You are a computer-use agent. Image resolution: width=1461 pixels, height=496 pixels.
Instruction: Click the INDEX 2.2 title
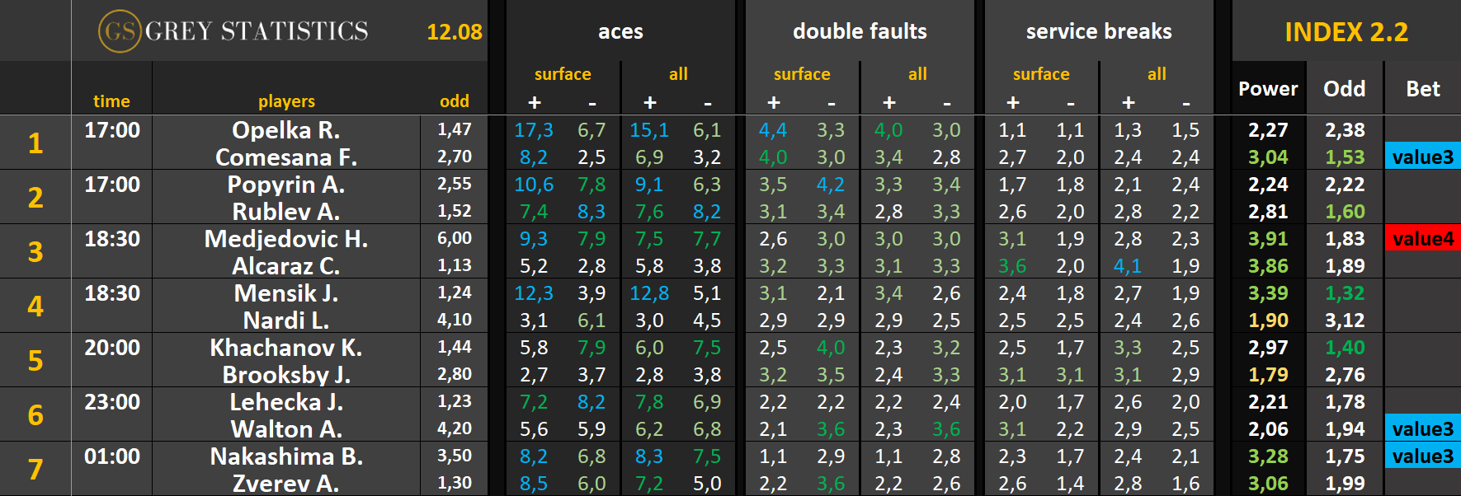tap(1346, 32)
